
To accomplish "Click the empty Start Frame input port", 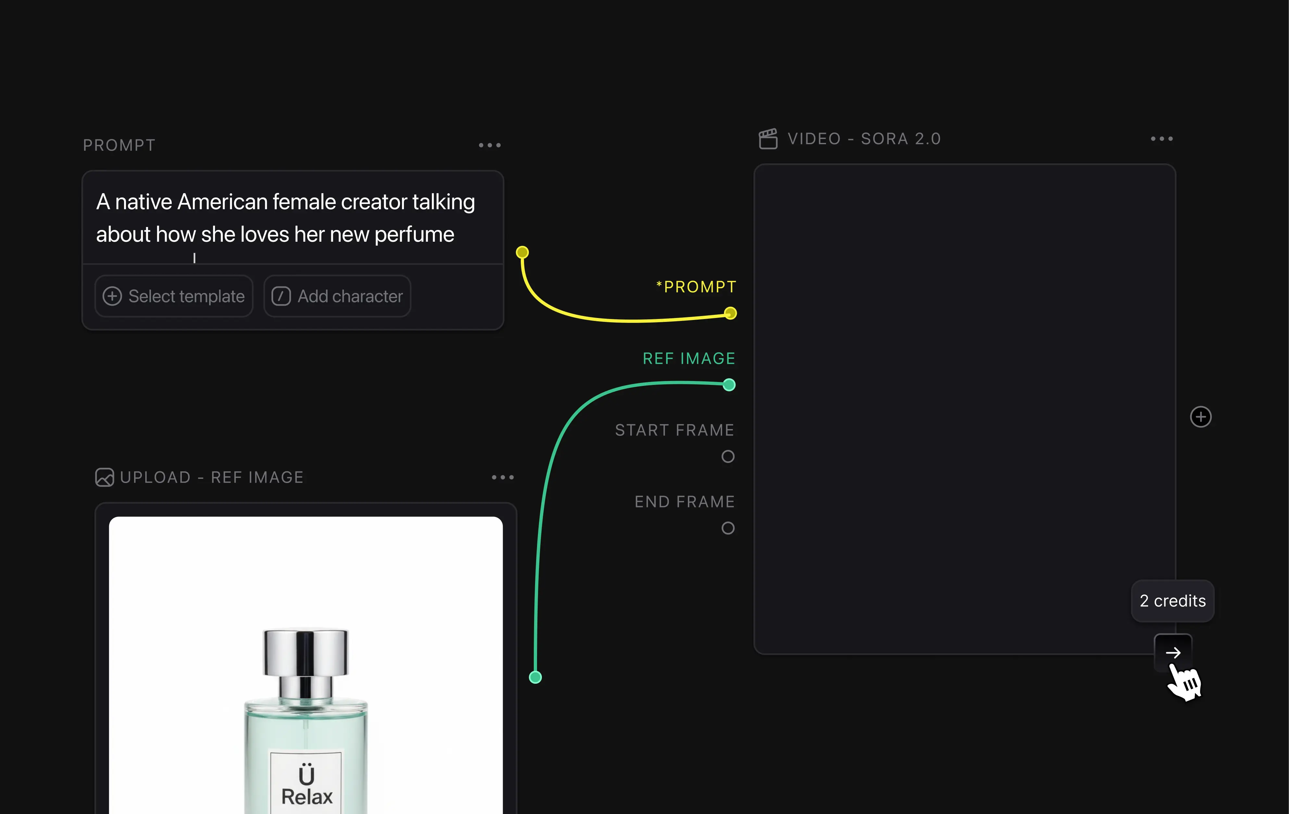I will [728, 457].
